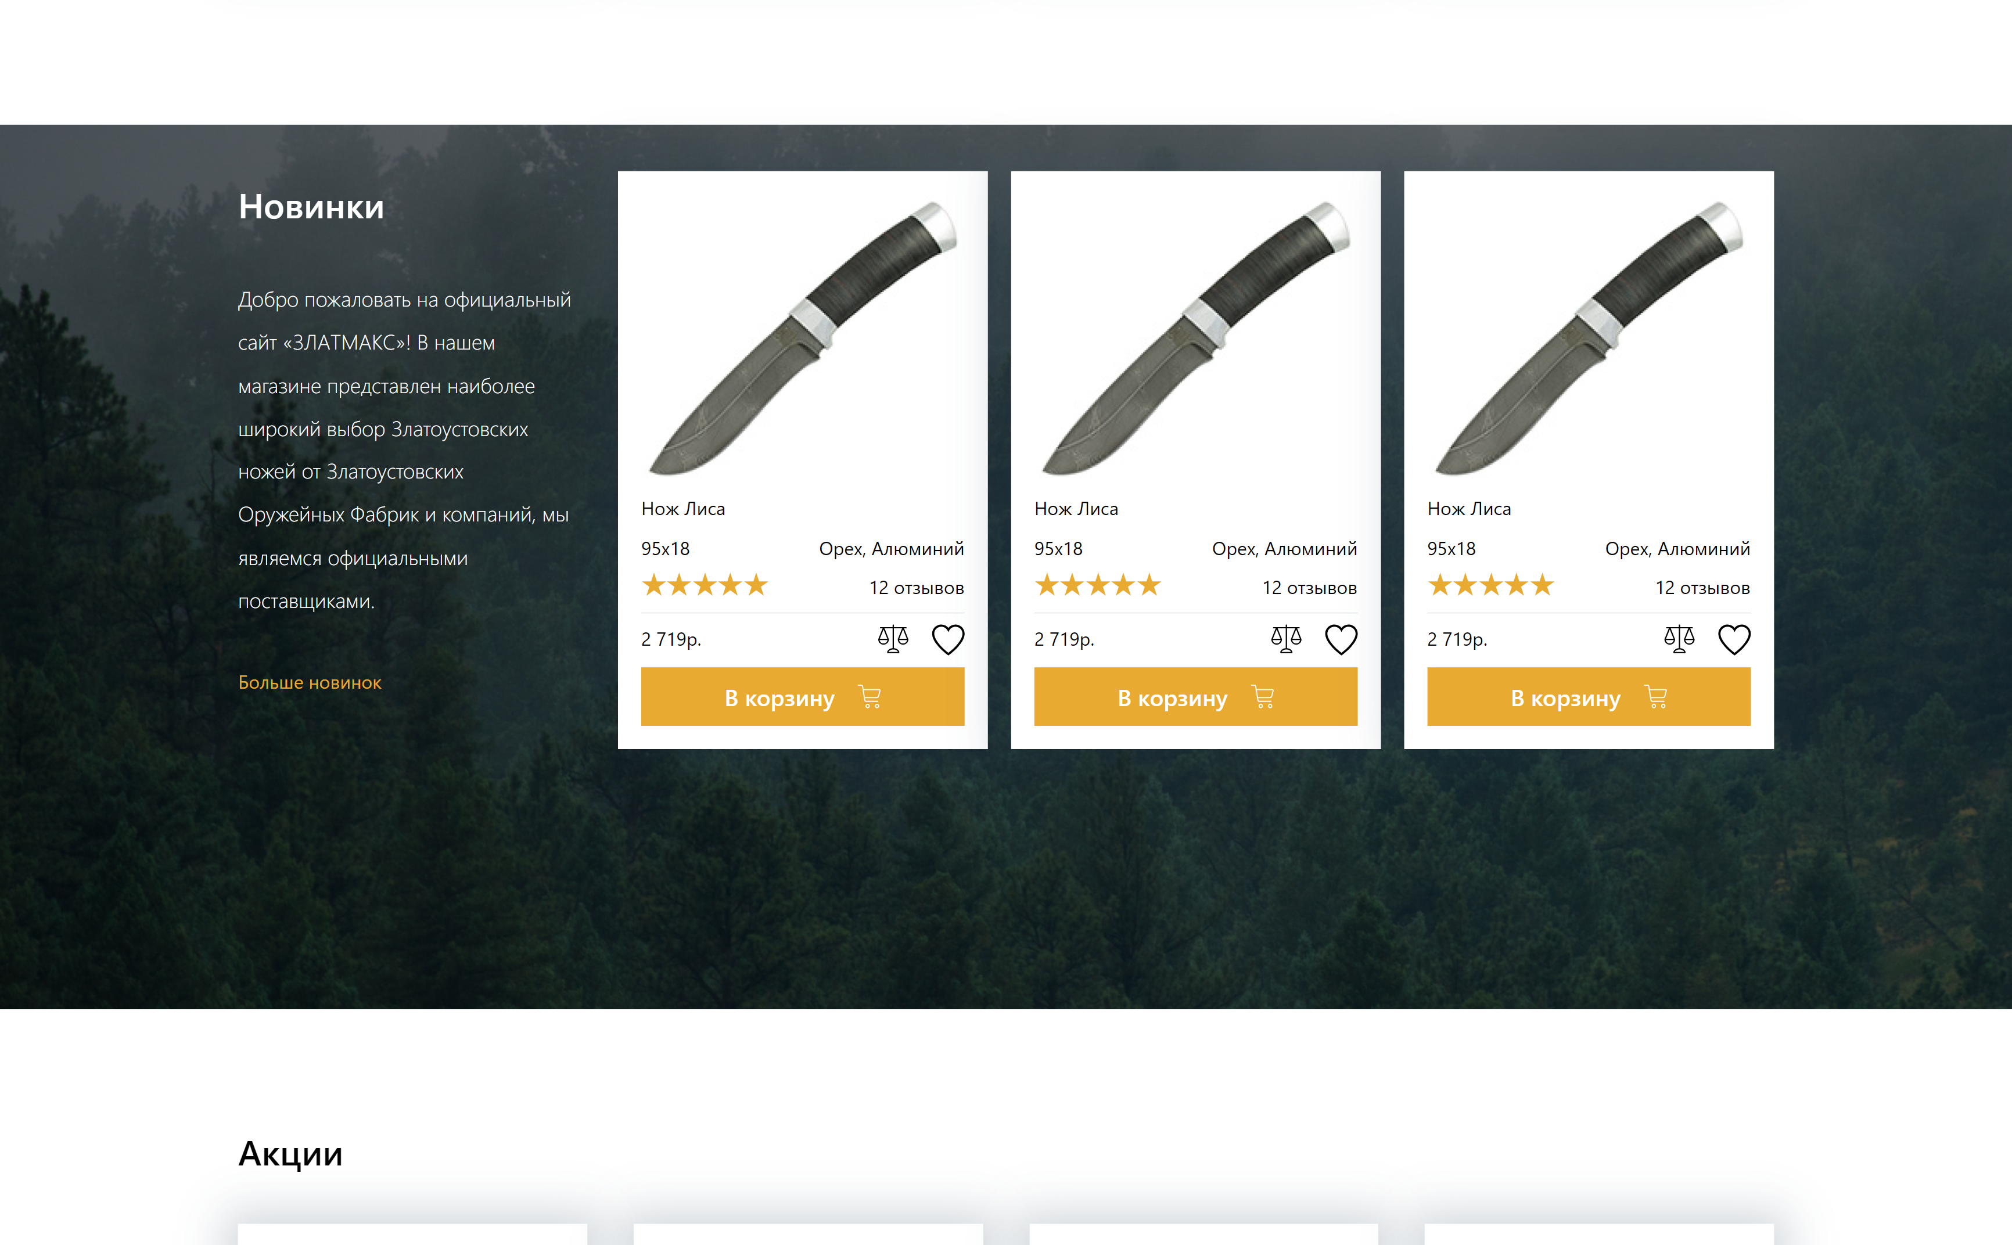Open first knife product image

click(802, 339)
